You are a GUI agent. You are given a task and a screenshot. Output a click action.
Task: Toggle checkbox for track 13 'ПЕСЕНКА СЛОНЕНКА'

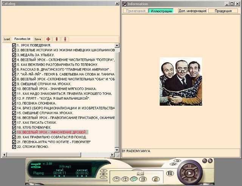click(x=14, y=103)
